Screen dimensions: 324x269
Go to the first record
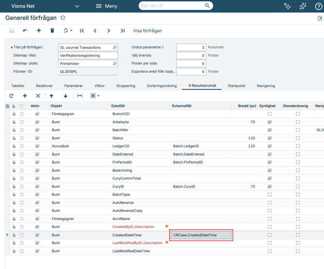pyautogui.click(x=82, y=30)
